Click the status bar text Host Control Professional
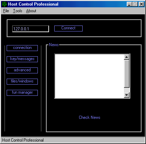 23,140
